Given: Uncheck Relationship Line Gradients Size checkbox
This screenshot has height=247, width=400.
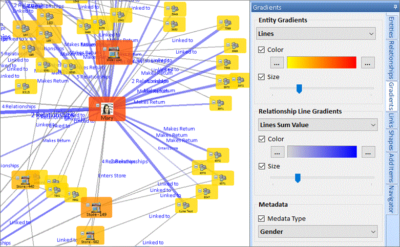Looking at the screenshot, I should pyautogui.click(x=262, y=166).
